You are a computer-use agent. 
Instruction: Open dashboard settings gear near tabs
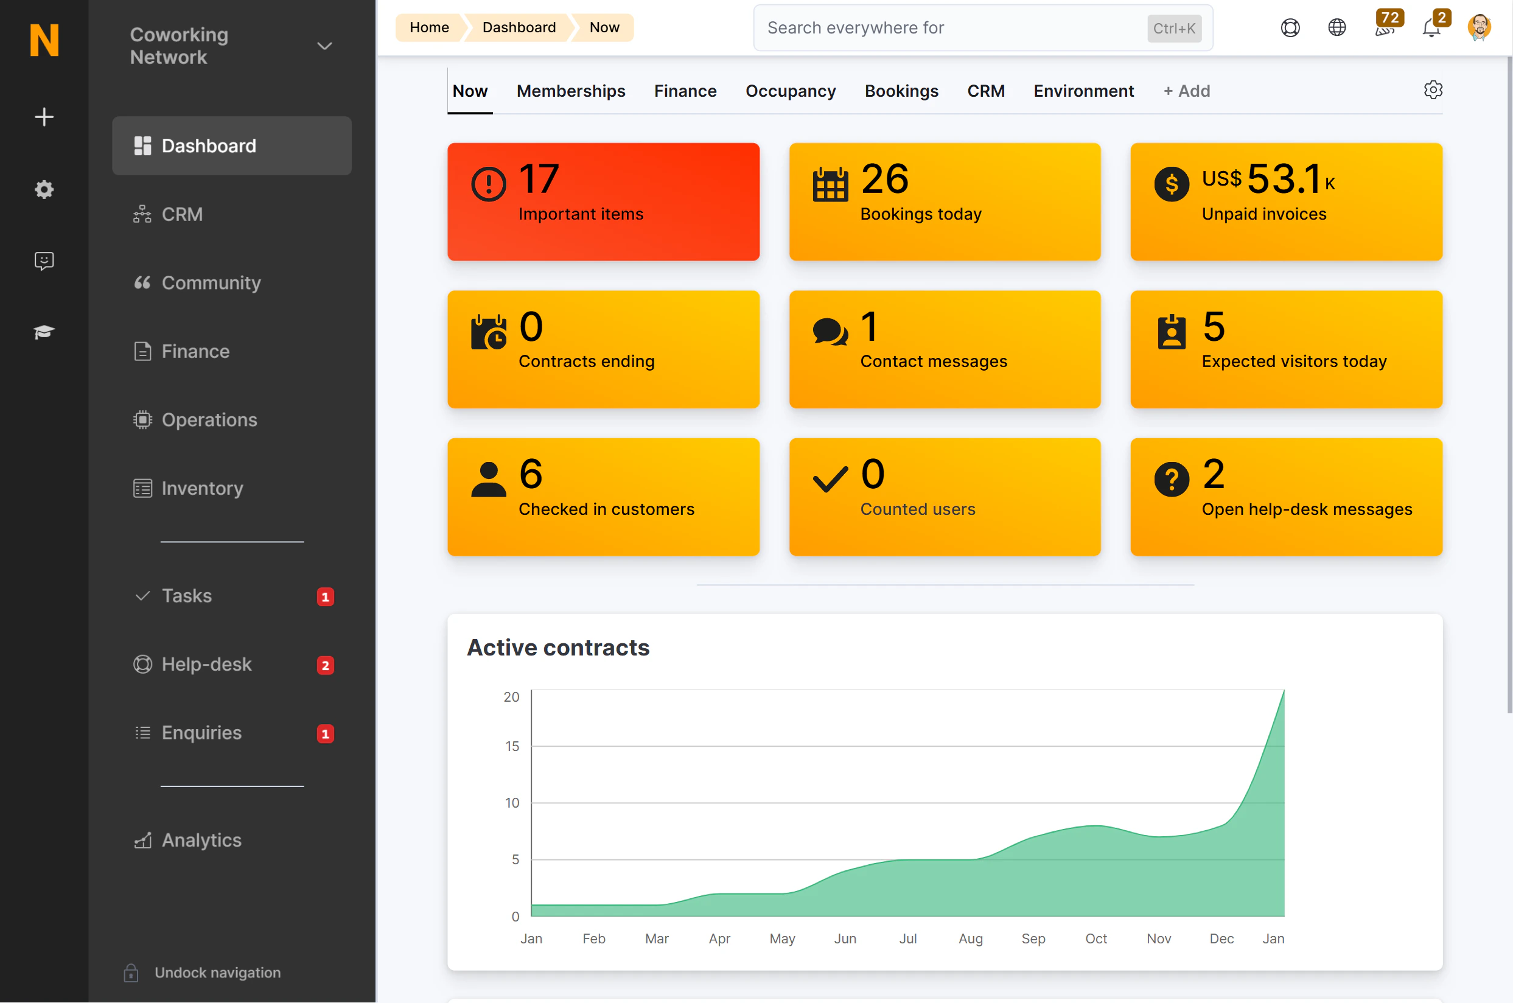(x=1433, y=89)
